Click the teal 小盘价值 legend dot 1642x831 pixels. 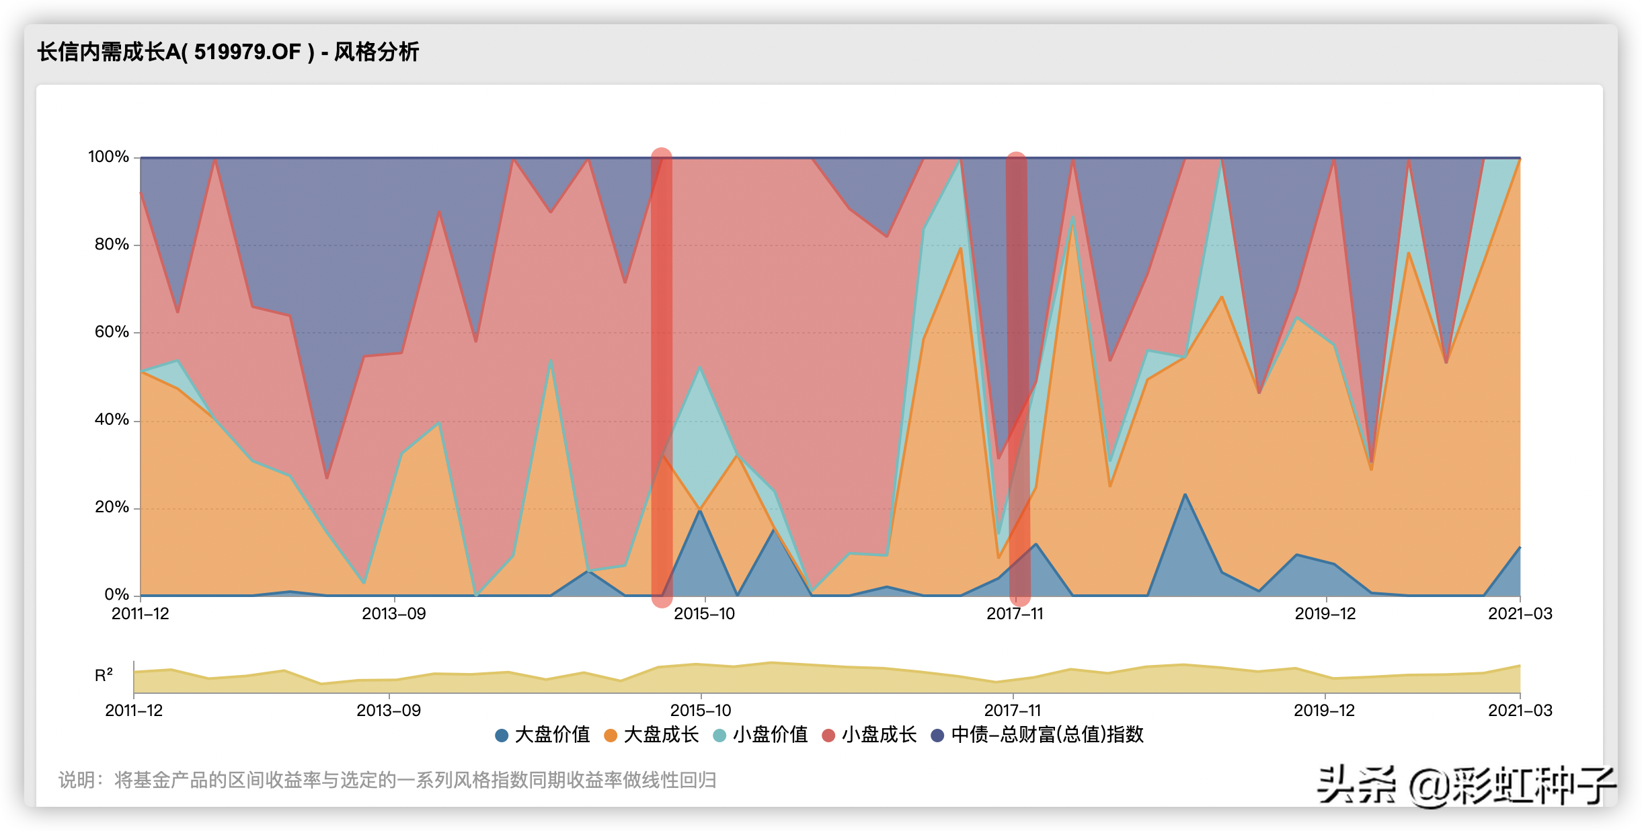tap(719, 735)
